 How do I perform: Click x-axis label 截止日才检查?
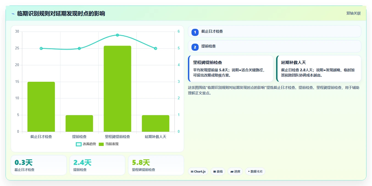41,137
